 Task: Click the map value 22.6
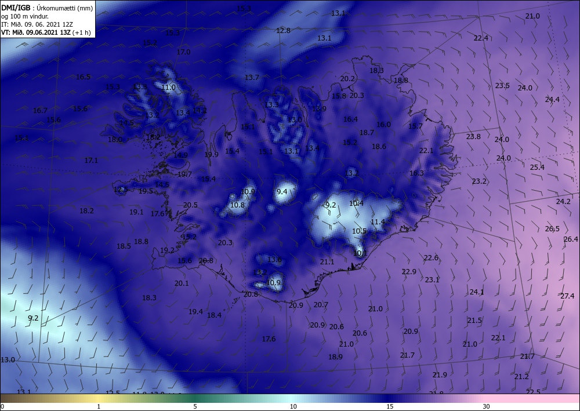click(431, 257)
